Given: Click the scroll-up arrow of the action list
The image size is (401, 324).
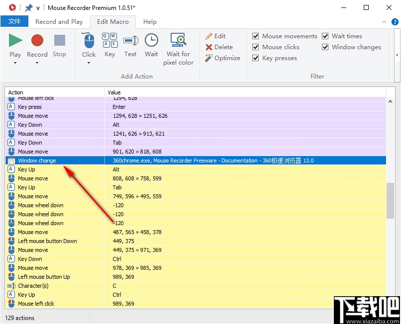Looking at the screenshot, I should (x=390, y=101).
